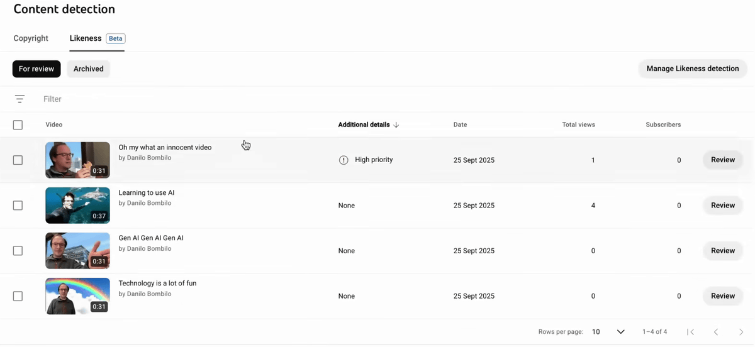Viewport: 755px width, 347px height.
Task: Select the 'Learning to use AI' row checkbox
Action: (18, 206)
